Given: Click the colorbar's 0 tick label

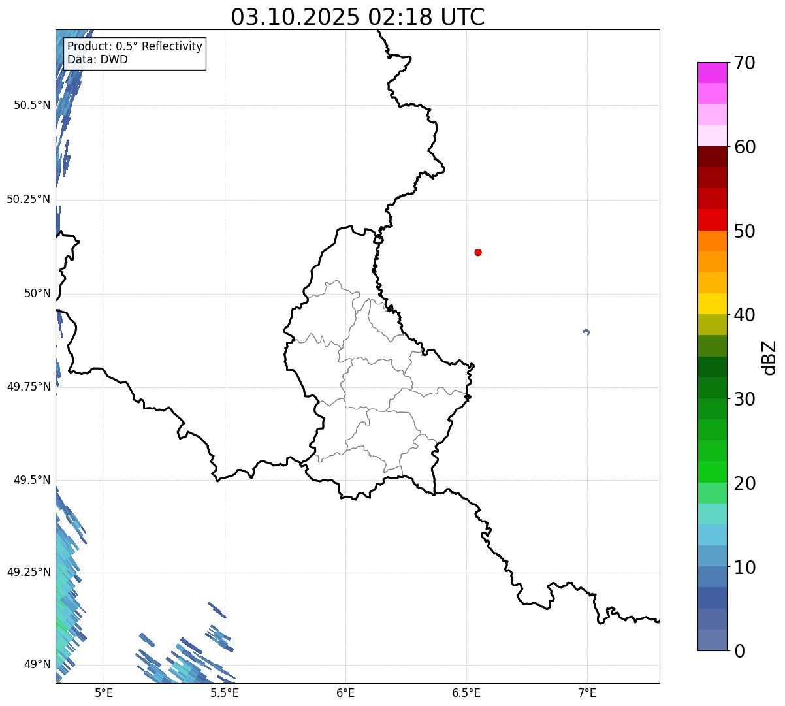Looking at the screenshot, I should [739, 651].
